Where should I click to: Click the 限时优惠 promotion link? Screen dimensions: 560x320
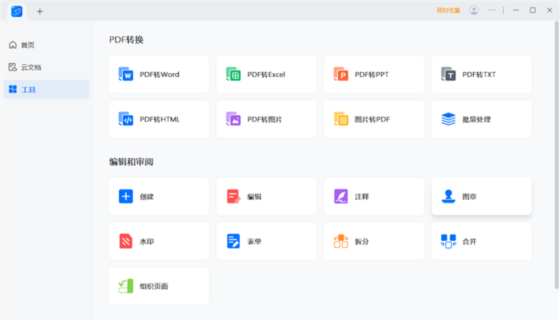[x=448, y=10]
